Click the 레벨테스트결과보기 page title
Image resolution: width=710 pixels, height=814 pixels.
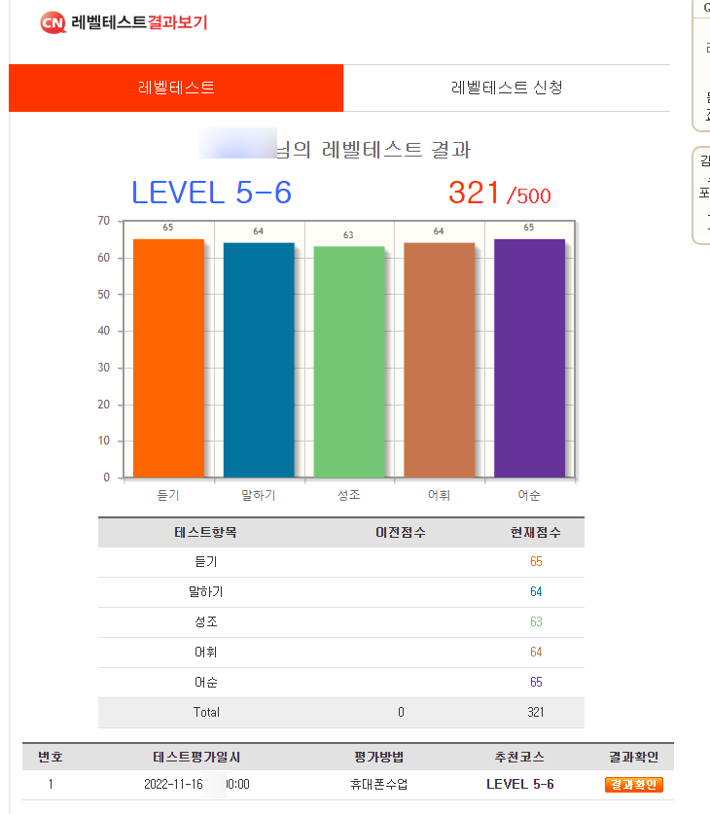coord(139,22)
